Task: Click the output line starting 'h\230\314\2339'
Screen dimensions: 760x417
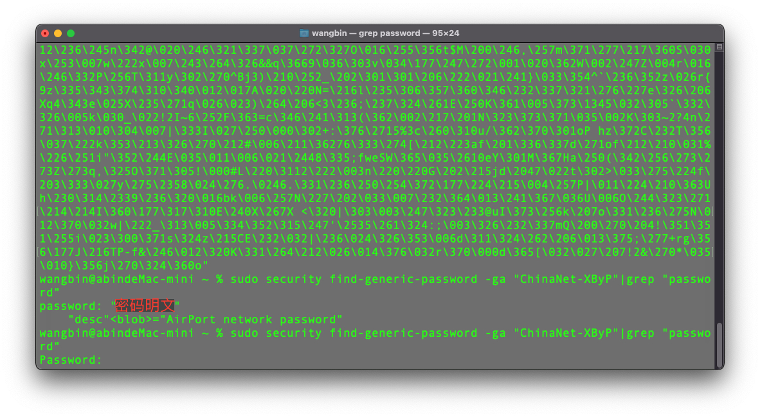Action: coord(375,198)
